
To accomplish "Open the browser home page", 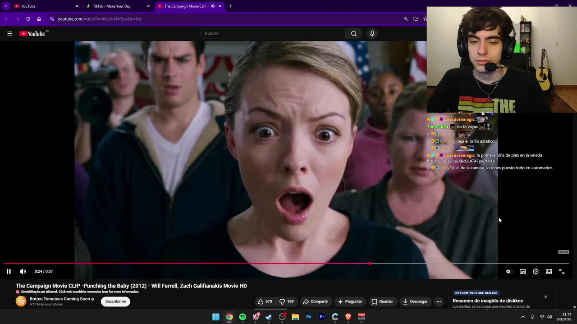I will pyautogui.click(x=39, y=19).
